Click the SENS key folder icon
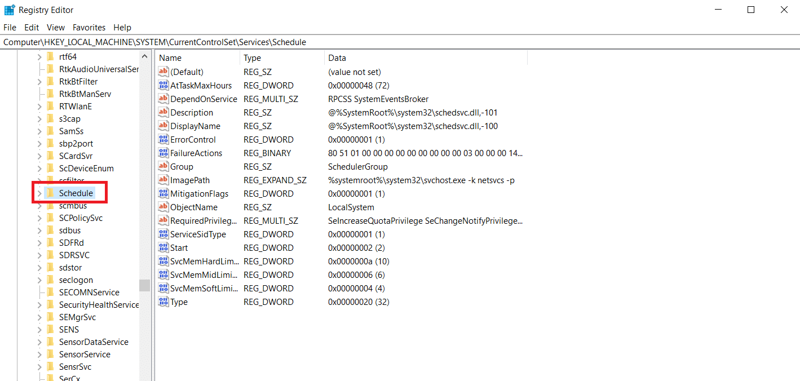This screenshot has height=381, width=800. pyautogui.click(x=50, y=330)
